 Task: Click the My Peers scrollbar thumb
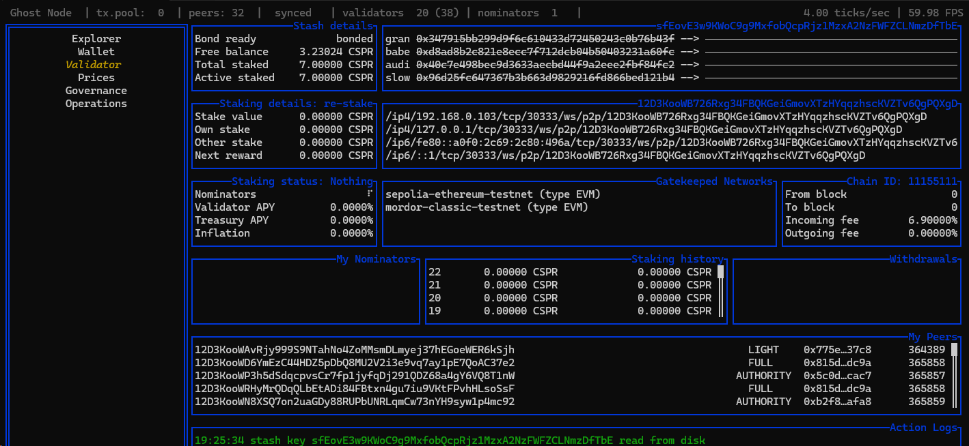[954, 350]
